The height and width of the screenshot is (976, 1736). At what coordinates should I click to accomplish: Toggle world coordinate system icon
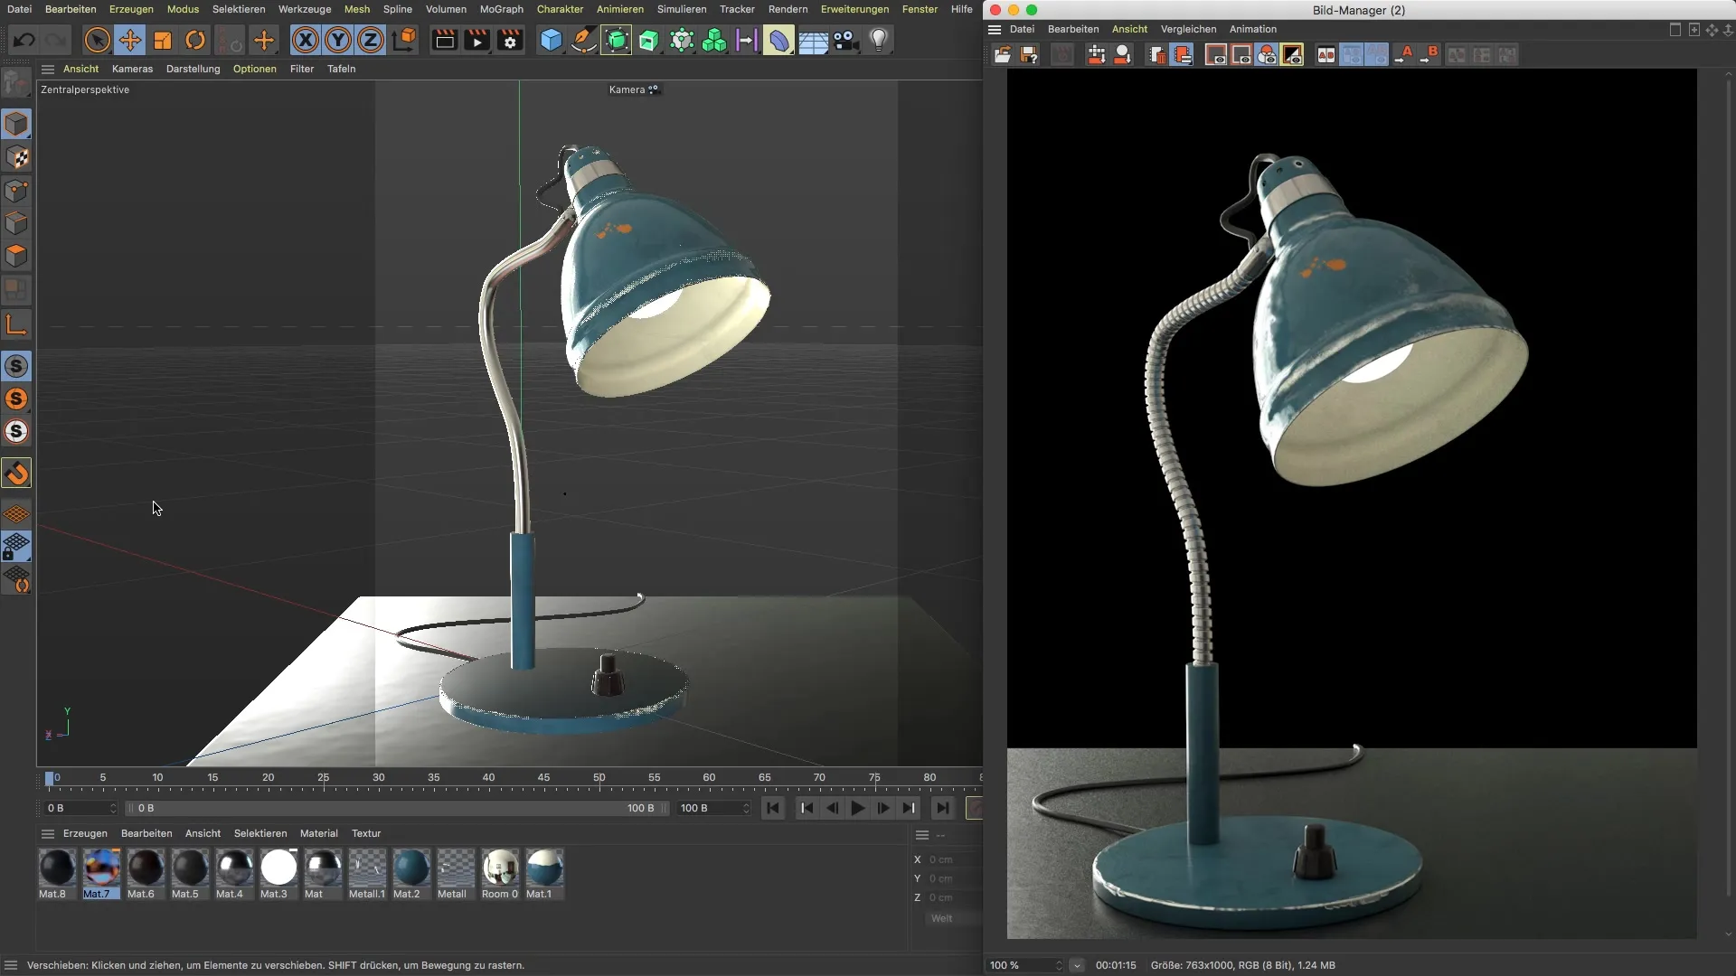405,40
